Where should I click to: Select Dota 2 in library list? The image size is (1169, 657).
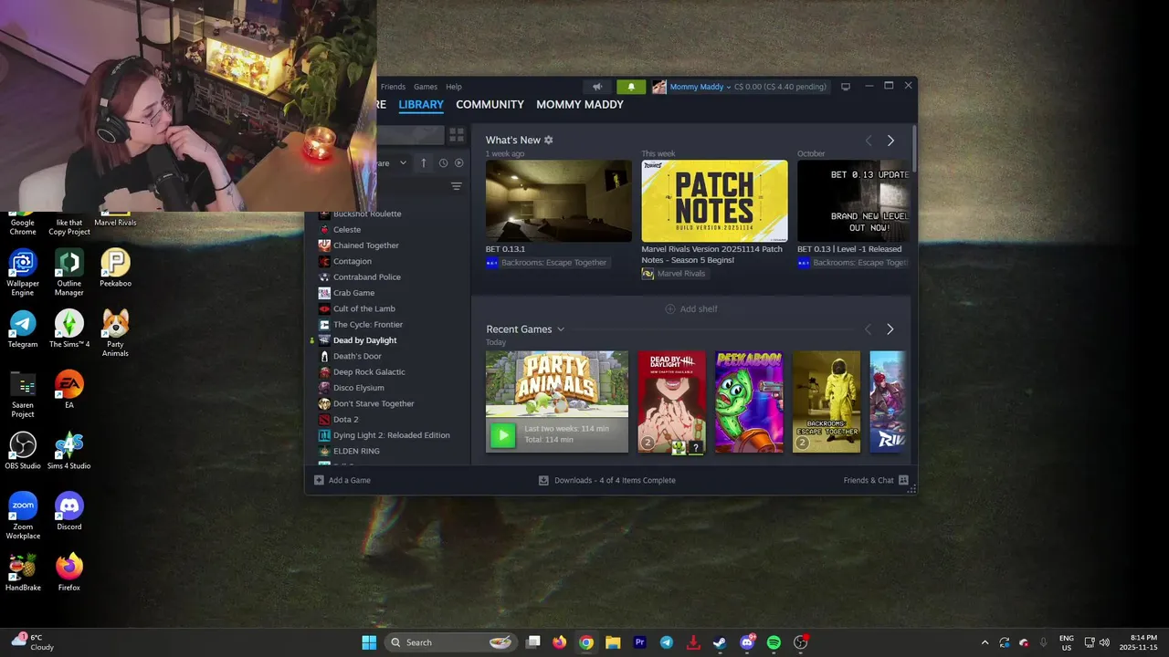click(346, 420)
